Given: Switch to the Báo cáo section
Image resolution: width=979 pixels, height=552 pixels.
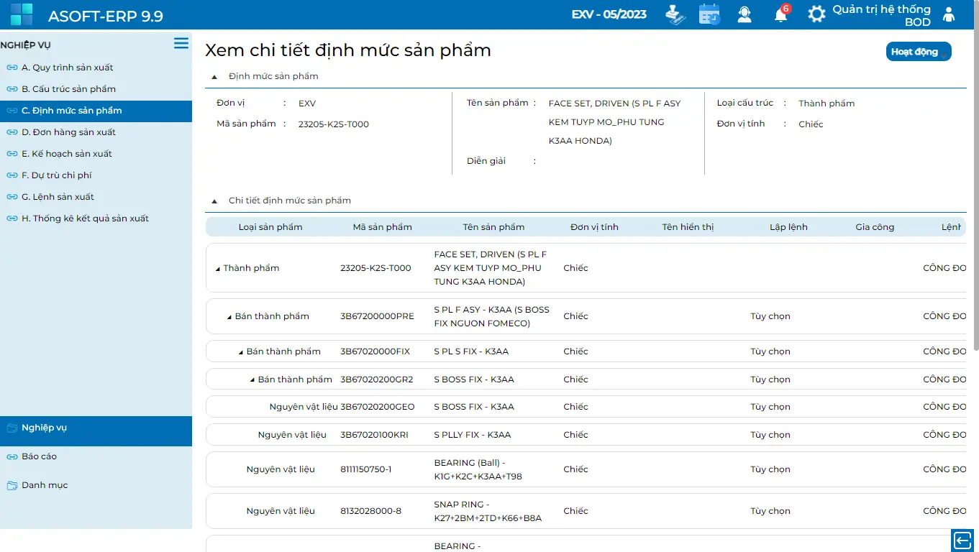Looking at the screenshot, I should (39, 456).
